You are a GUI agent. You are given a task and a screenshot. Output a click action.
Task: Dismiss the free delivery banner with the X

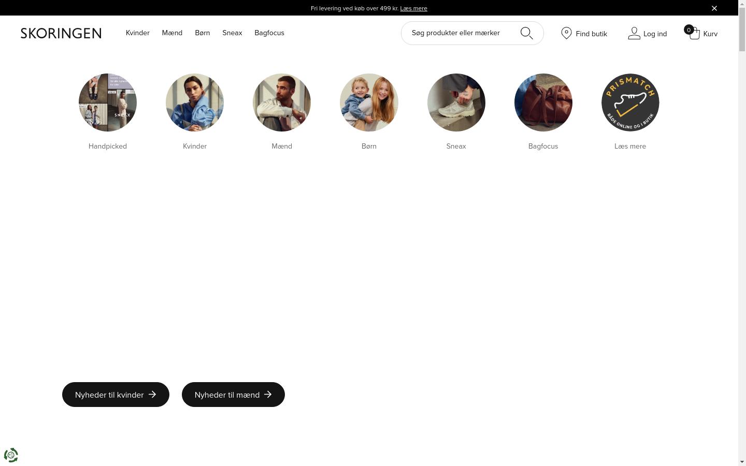pyautogui.click(x=714, y=8)
